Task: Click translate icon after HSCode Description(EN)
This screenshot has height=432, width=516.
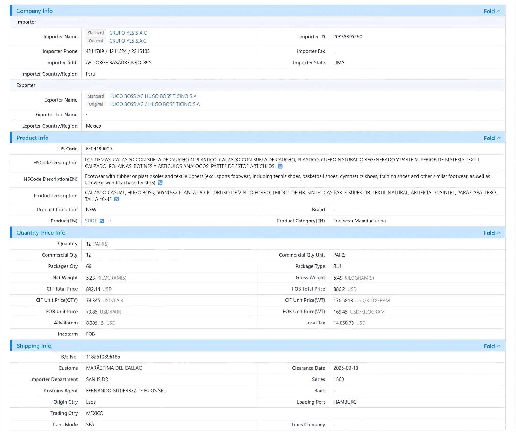Action: click(x=160, y=183)
